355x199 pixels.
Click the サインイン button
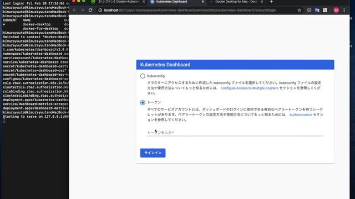click(153, 153)
